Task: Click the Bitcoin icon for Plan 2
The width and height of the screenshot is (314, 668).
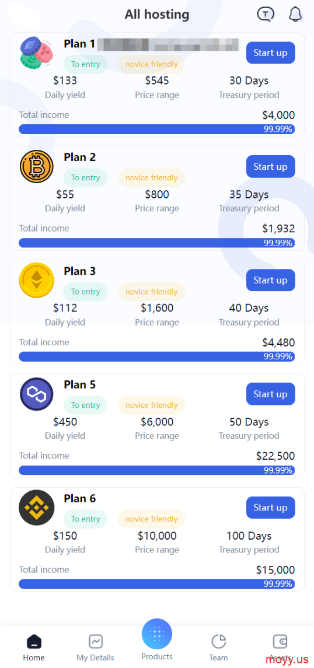Action: [36, 166]
